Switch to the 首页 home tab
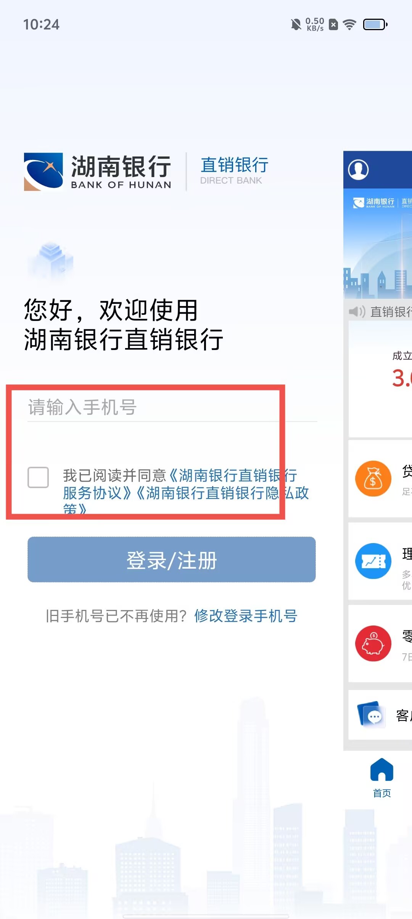The width and height of the screenshot is (412, 919). click(382, 778)
